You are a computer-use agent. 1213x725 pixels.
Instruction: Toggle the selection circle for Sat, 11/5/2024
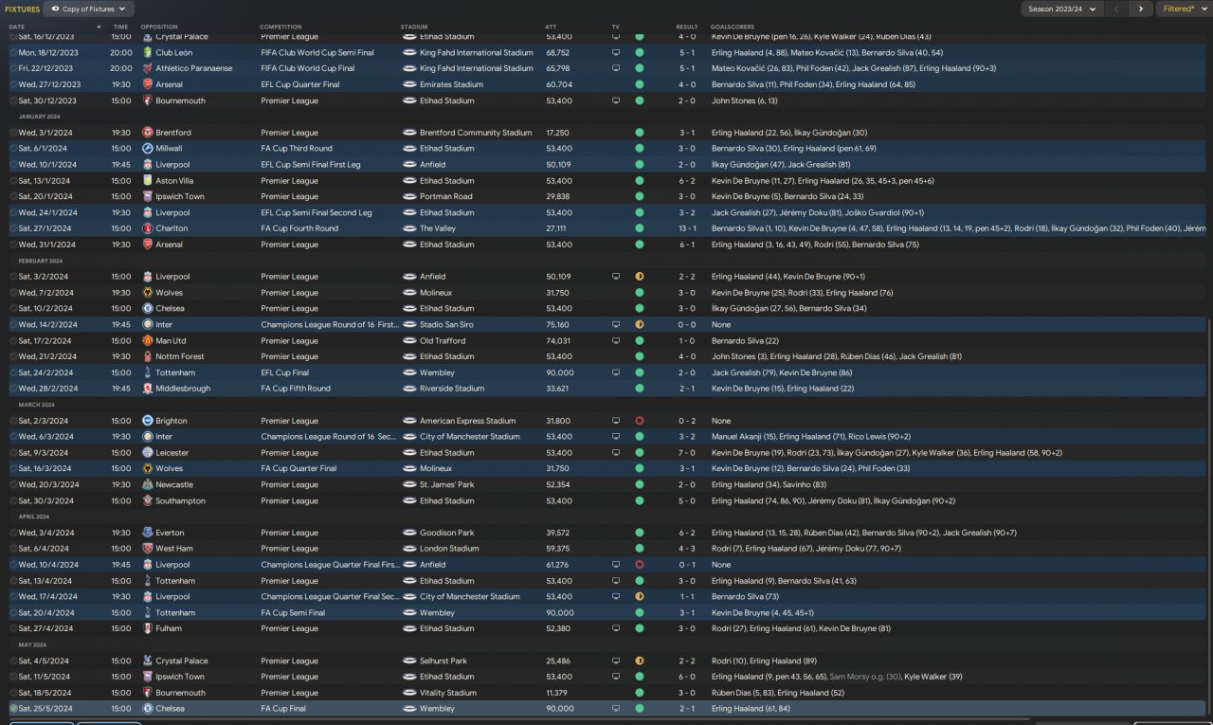tap(13, 677)
